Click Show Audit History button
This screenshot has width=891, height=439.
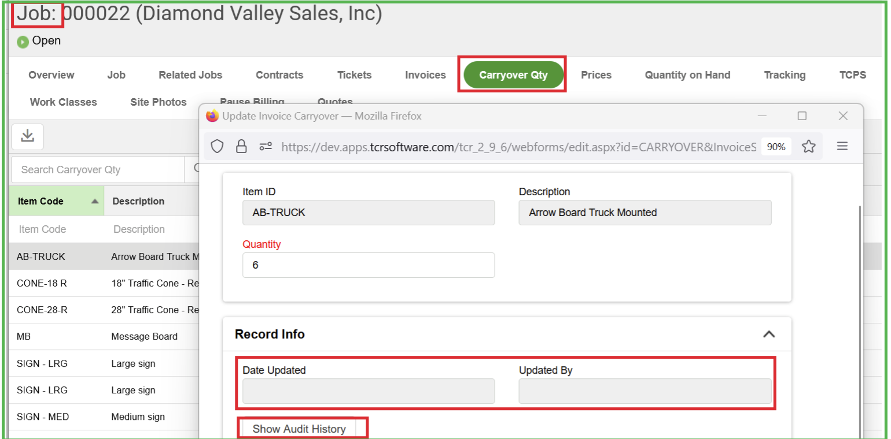pos(299,429)
